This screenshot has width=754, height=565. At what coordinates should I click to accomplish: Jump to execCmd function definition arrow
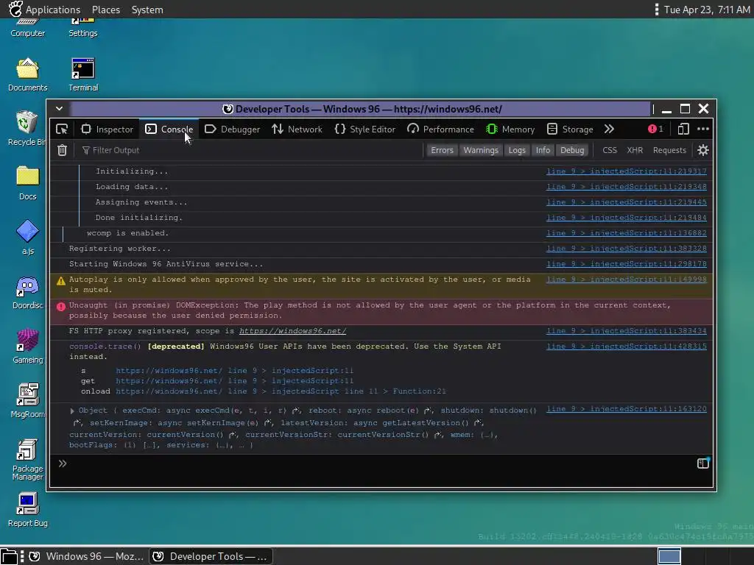click(x=296, y=411)
